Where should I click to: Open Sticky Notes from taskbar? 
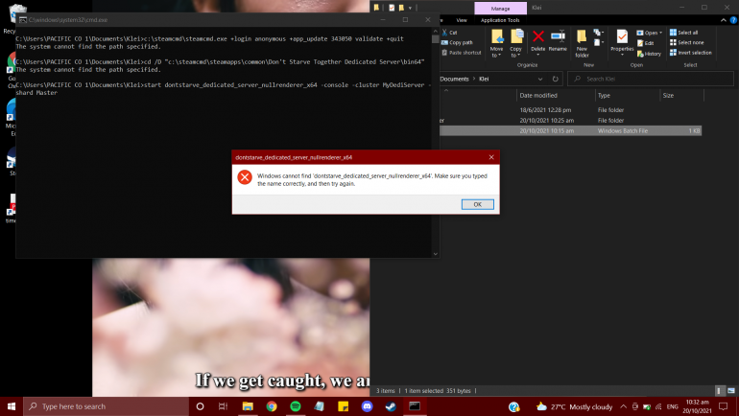coord(344,406)
